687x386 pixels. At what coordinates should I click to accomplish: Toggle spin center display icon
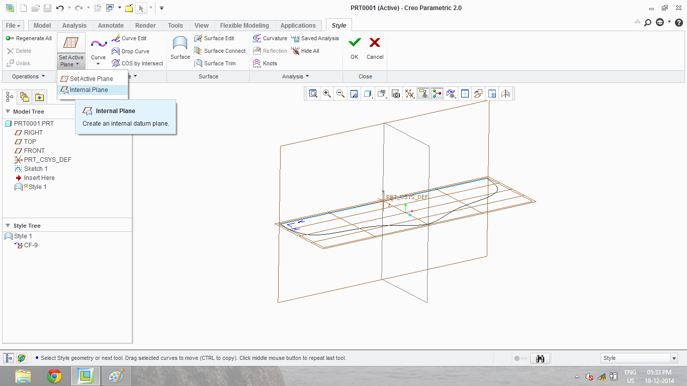tap(437, 93)
